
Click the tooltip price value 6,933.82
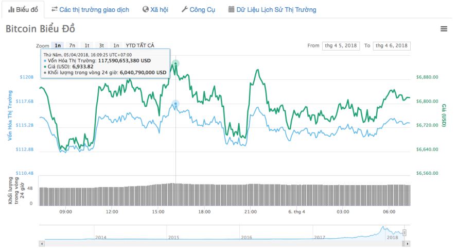(83, 67)
